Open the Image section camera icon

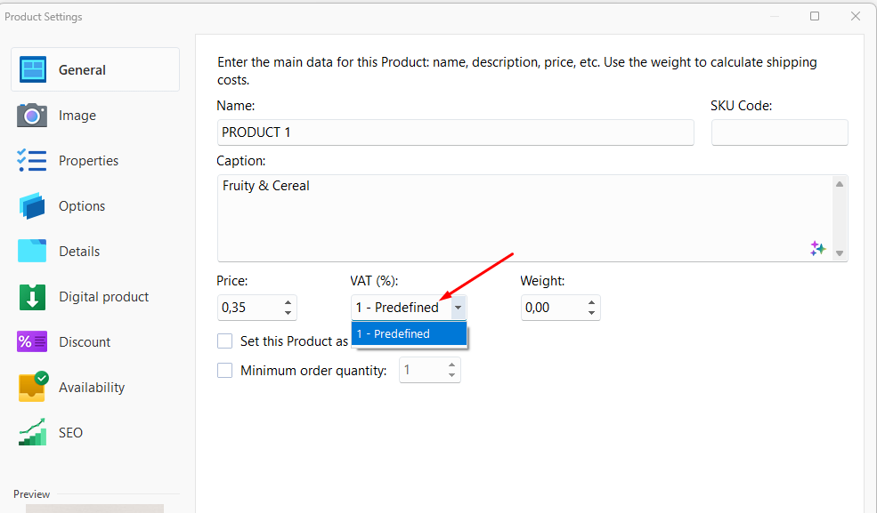pos(32,116)
